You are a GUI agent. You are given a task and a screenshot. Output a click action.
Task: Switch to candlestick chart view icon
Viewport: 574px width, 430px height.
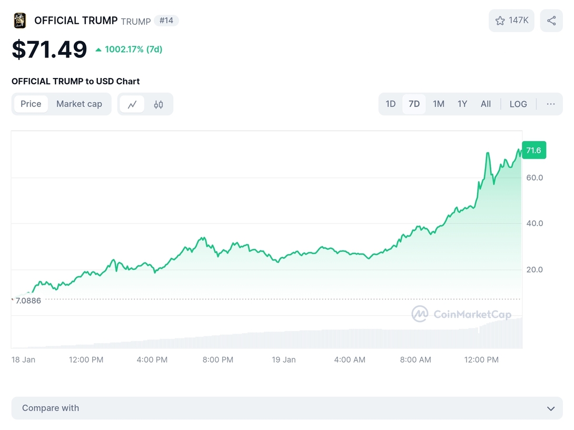tap(159, 104)
